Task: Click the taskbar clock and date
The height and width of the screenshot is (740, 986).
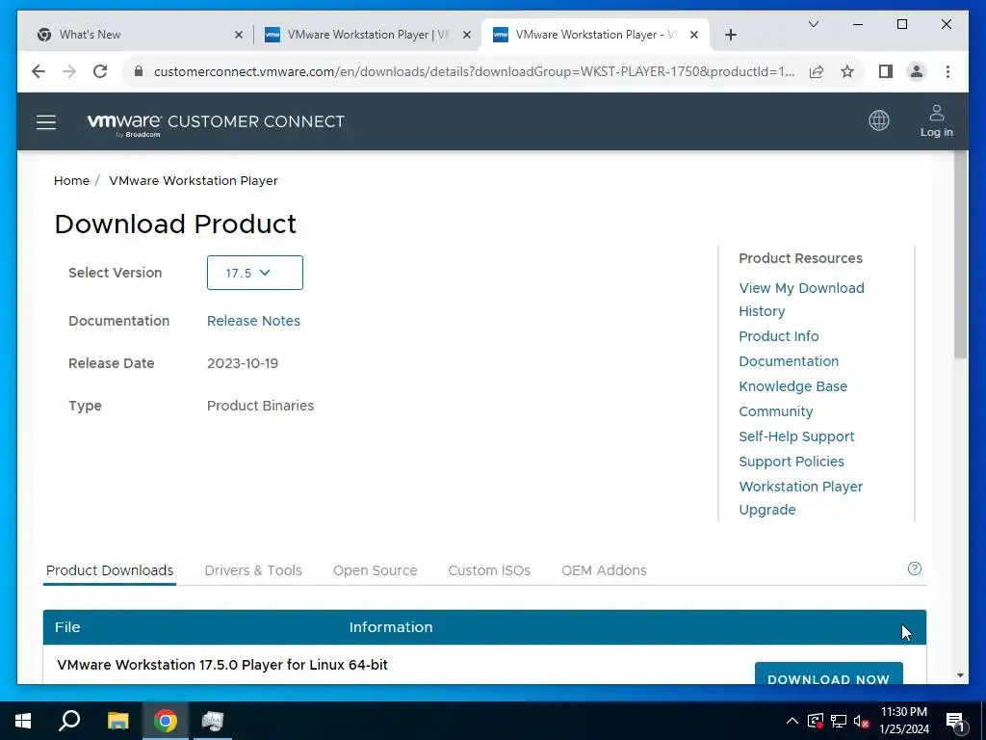Action: click(903, 721)
